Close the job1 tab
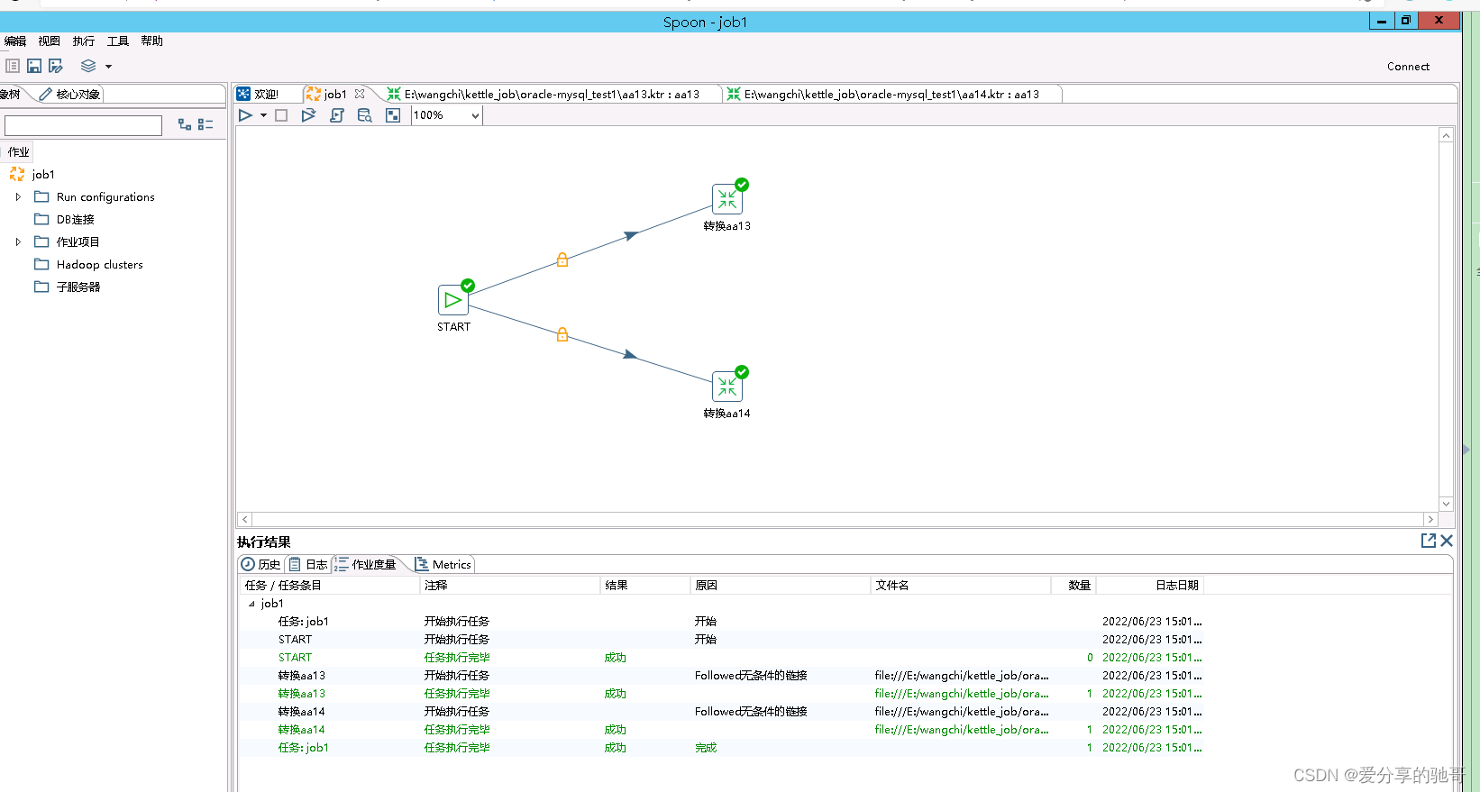This screenshot has width=1480, height=792. pyautogui.click(x=360, y=94)
